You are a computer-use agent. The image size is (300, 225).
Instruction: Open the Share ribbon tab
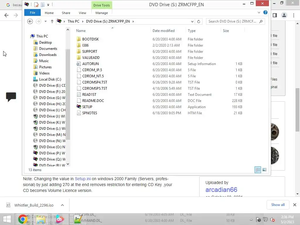[66, 13]
